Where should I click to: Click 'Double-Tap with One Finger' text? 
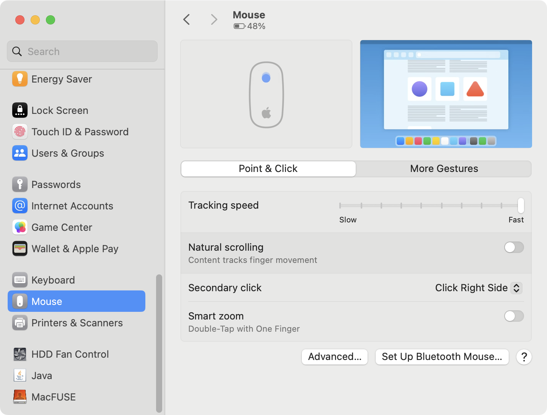[244, 329]
